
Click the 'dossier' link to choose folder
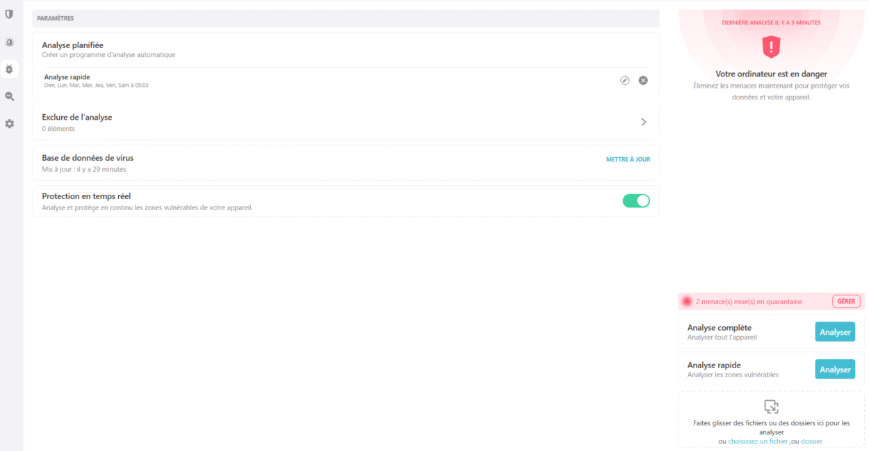pos(811,441)
